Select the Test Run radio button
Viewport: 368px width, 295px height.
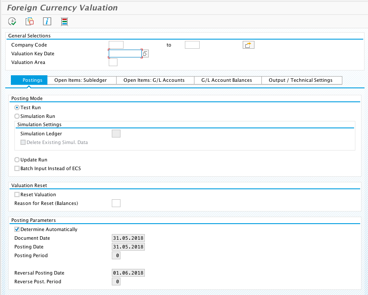(17, 107)
